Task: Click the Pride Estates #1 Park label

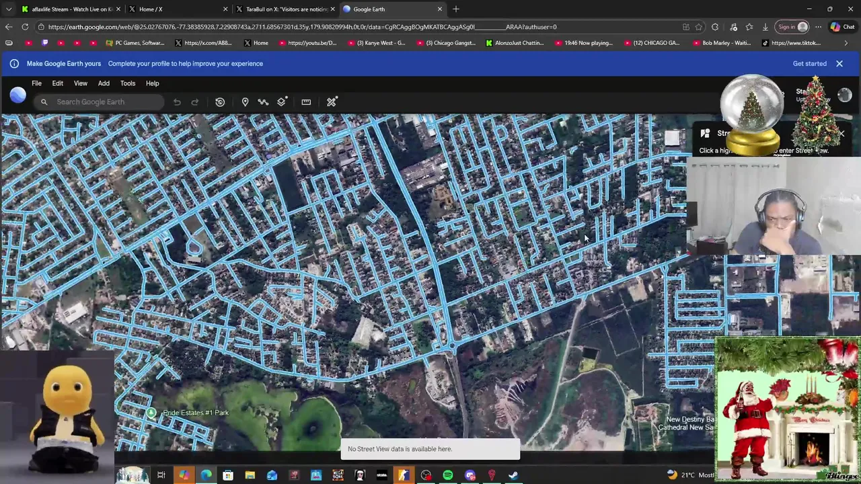Action: [x=196, y=413]
